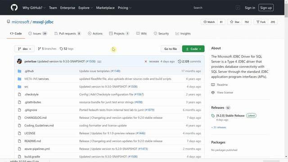288x162 pixels.
Task: Open the View license link
Action: [x=225, y=92]
